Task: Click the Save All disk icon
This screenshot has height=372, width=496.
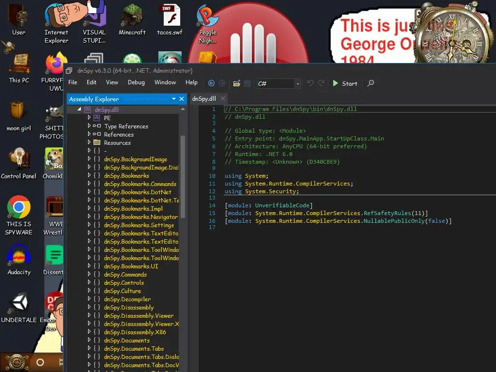Action: (x=248, y=83)
